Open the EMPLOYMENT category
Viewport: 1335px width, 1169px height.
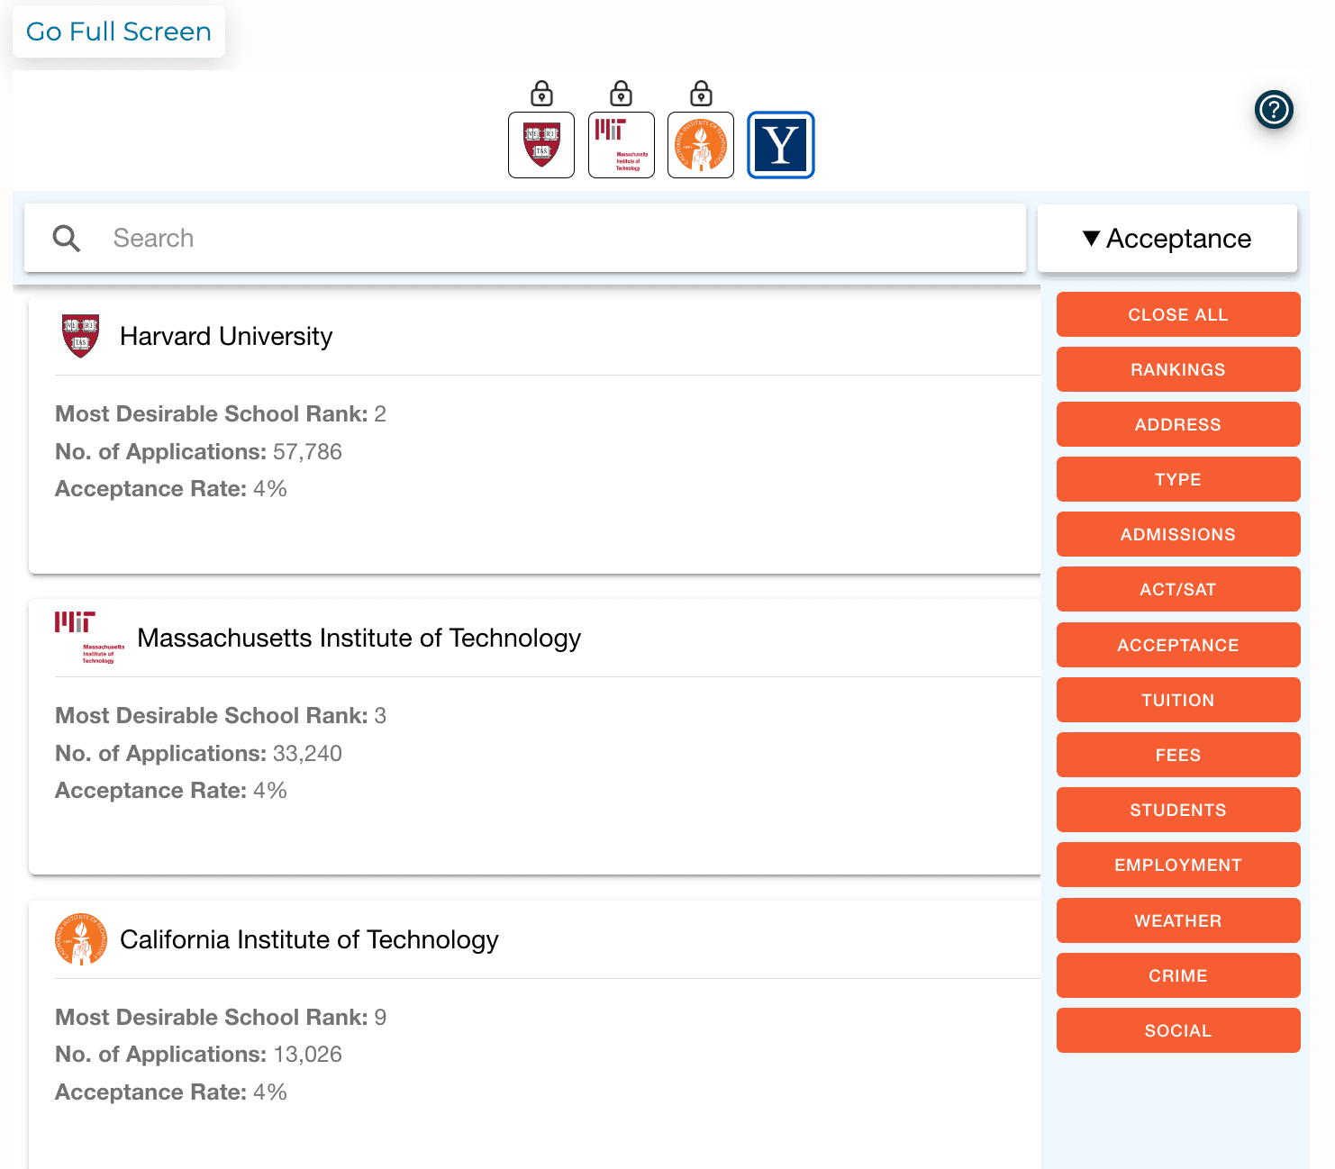pyautogui.click(x=1178, y=865)
